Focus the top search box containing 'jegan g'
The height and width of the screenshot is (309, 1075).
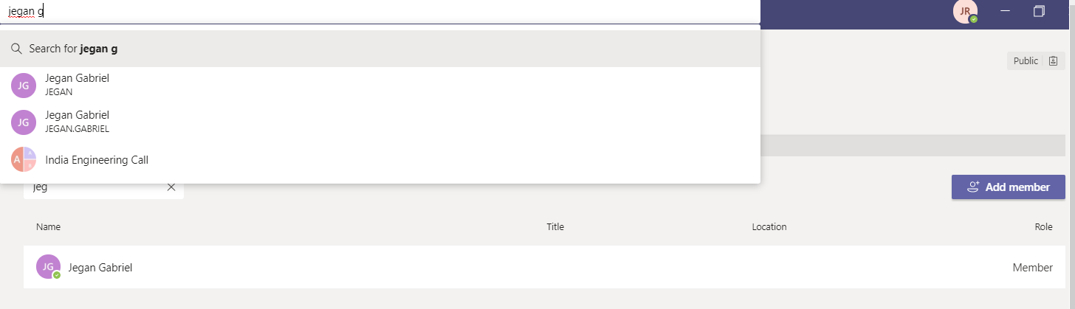[x=380, y=12]
